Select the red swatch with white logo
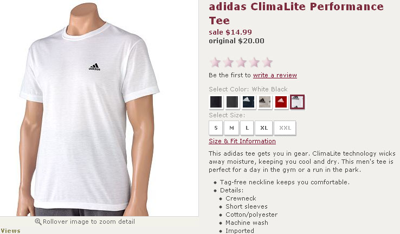This screenshot has width=400, height=234. click(x=281, y=102)
